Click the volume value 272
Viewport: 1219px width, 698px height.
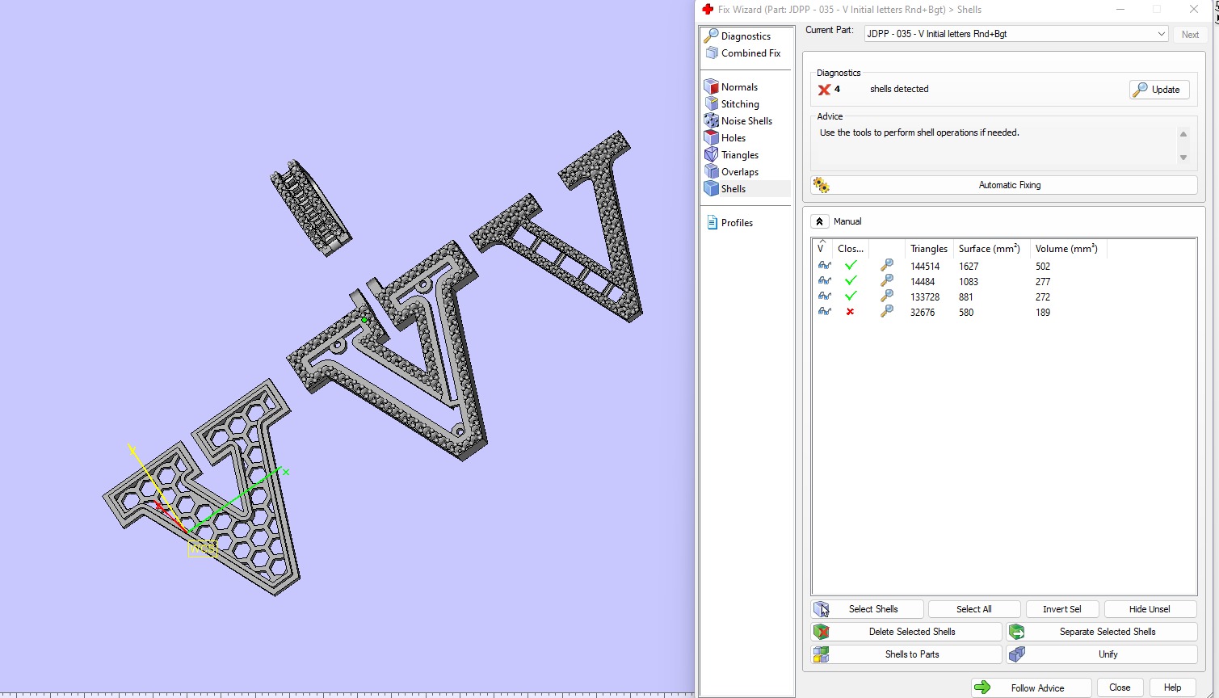click(x=1043, y=297)
